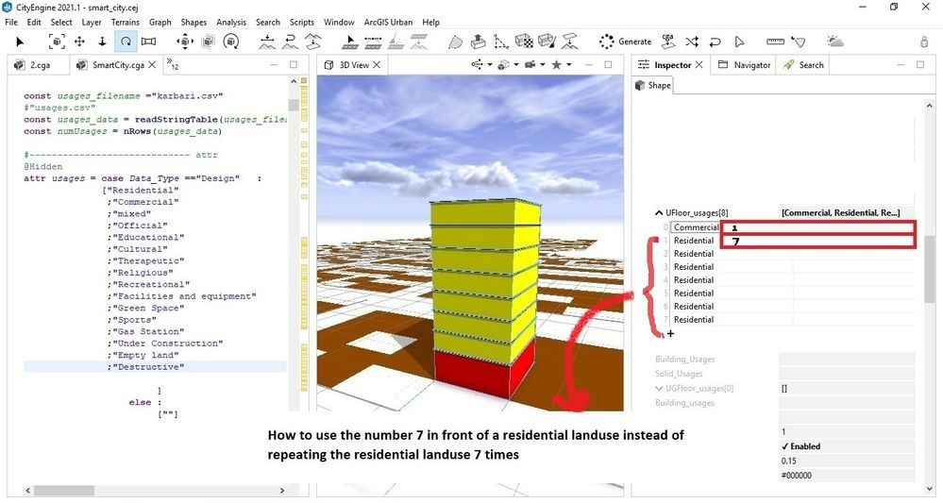The height and width of the screenshot is (503, 943).
Task: Click the Commercial value in row 0
Action: 696,227
